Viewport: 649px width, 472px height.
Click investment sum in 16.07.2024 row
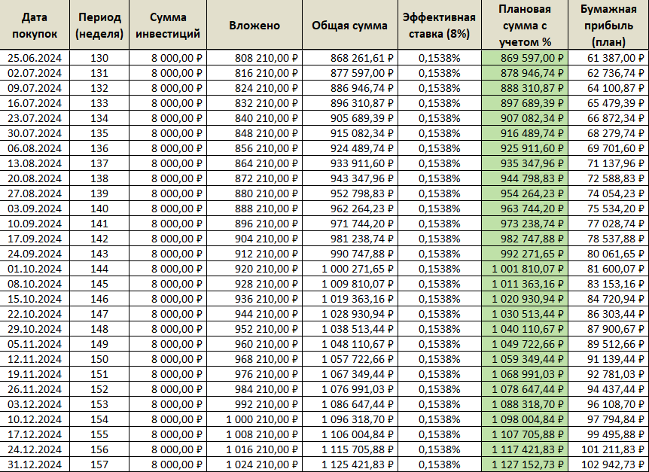coord(168,103)
